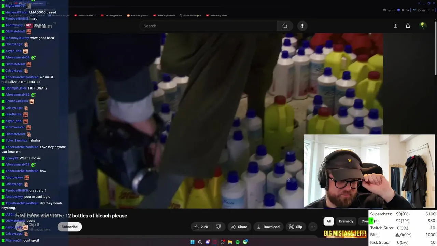Open the YouTube account avatar menu
Image resolution: width=437 pixels, height=246 pixels.
(423, 26)
